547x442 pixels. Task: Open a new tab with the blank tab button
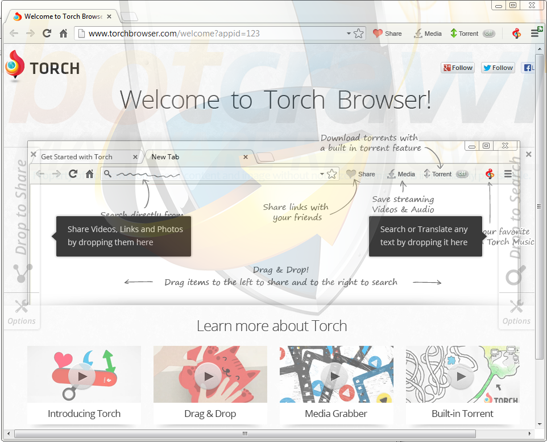pos(129,16)
